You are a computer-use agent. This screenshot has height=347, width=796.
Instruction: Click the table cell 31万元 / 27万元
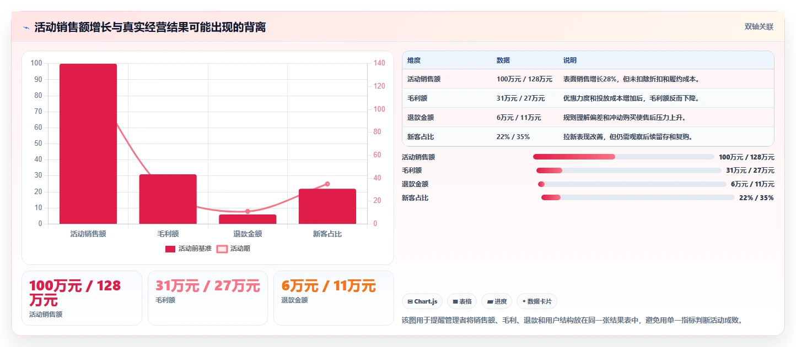pos(520,98)
